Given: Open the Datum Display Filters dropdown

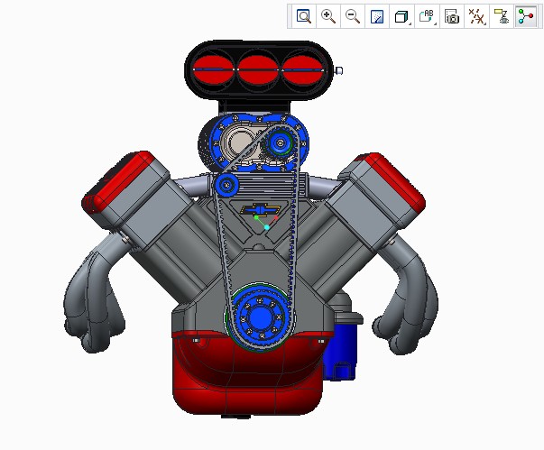Looking at the screenshot, I should point(476,16).
